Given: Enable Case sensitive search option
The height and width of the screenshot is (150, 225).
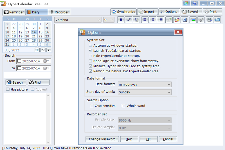Looking at the screenshot, I should point(92,106).
